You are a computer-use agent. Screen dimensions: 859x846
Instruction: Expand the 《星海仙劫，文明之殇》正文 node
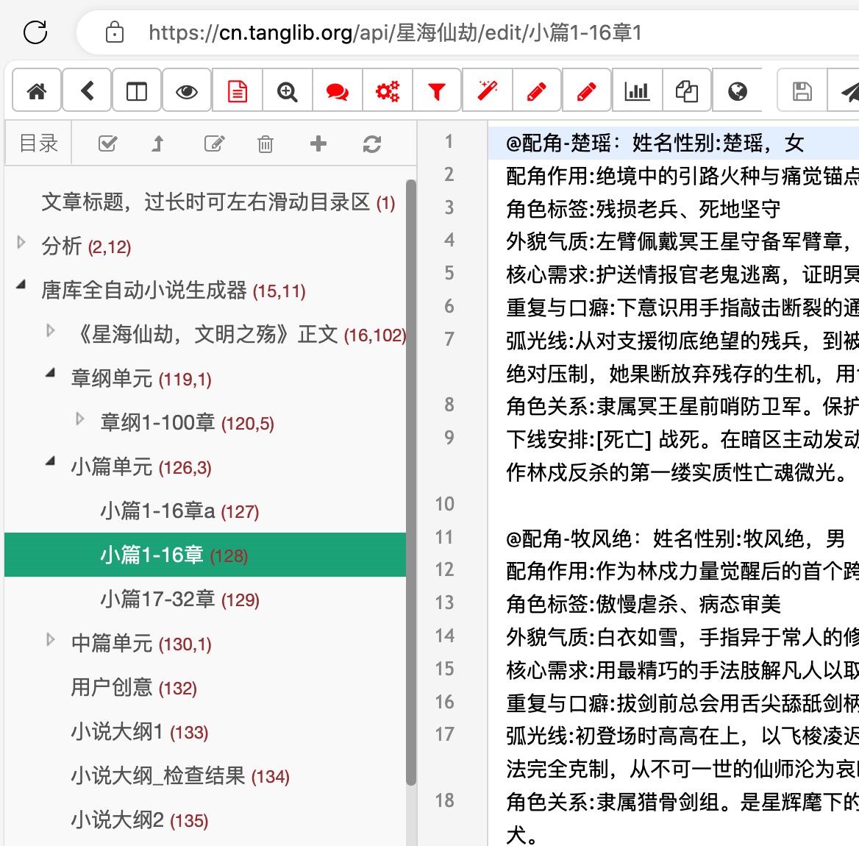51,330
